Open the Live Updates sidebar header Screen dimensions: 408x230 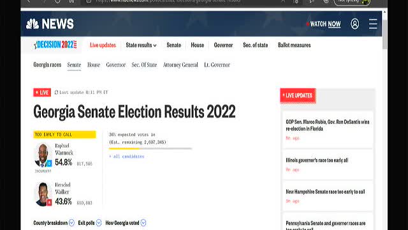coord(298,96)
